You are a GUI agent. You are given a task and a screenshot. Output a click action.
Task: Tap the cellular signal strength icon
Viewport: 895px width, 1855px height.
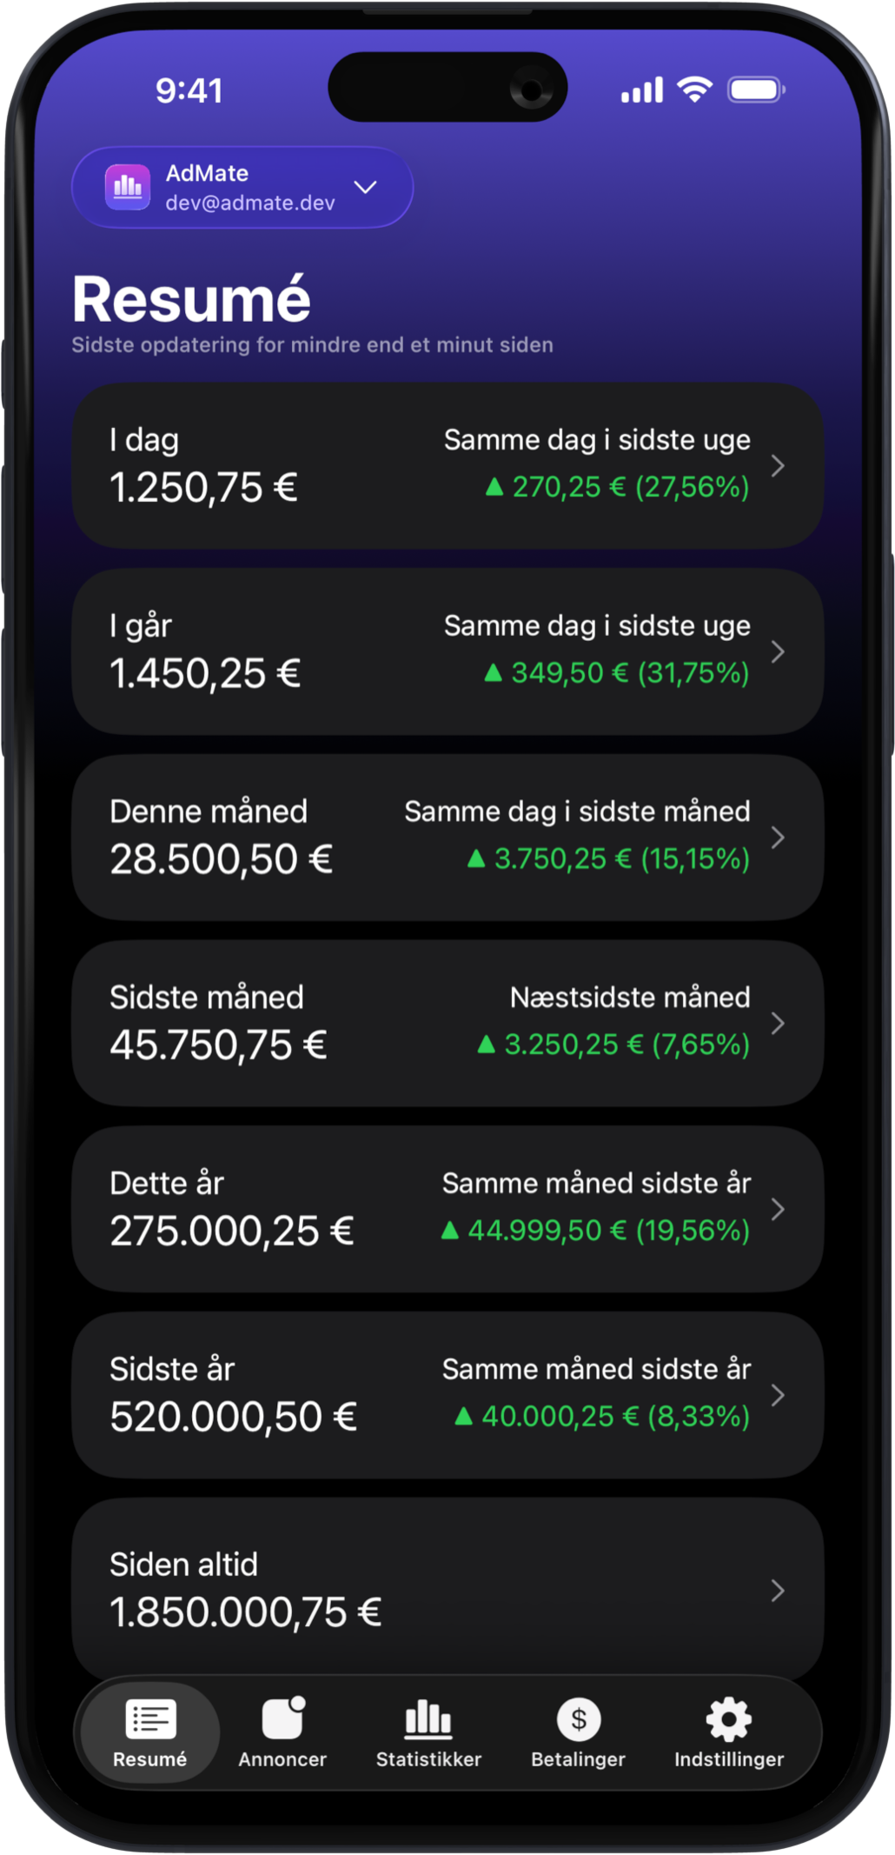click(x=642, y=90)
